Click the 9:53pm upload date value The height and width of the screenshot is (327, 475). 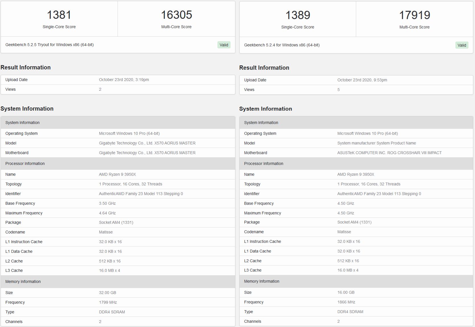pyautogui.click(x=362, y=80)
